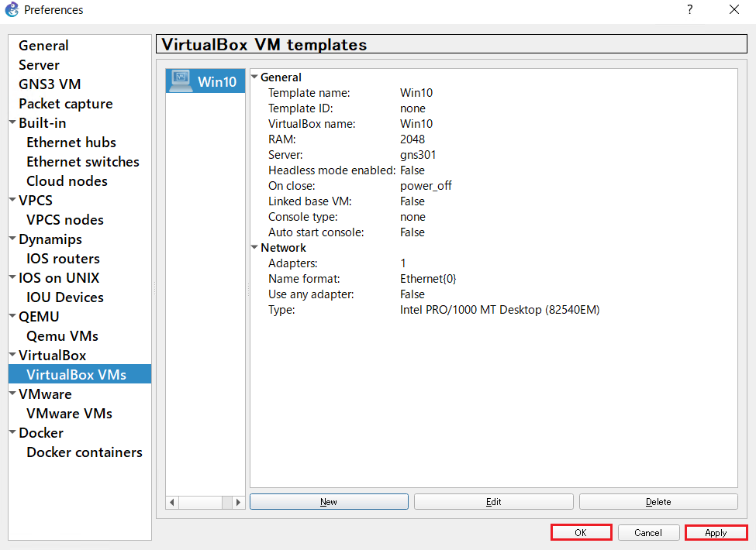This screenshot has height=550, width=756.
Task: Delete the selected Win10 template
Action: coord(658,501)
